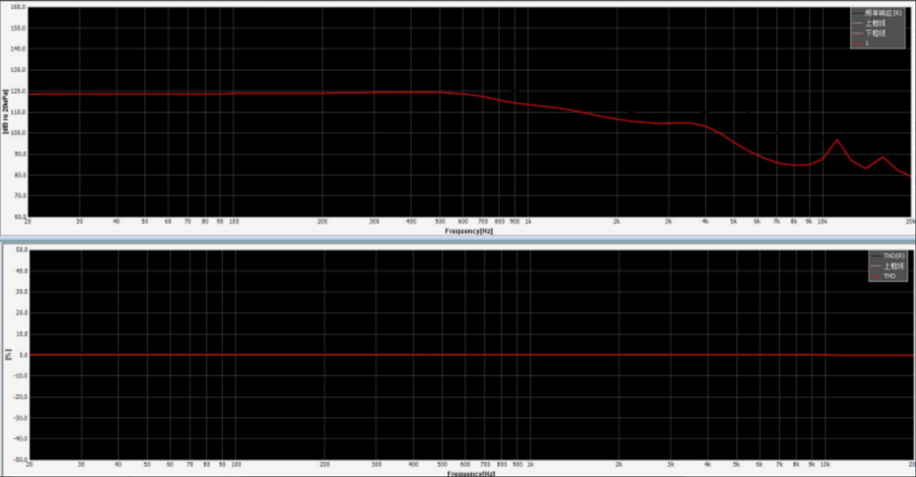Select the 频率响应(R) legend entry
Viewport: 916px width, 477px height.
(x=877, y=13)
